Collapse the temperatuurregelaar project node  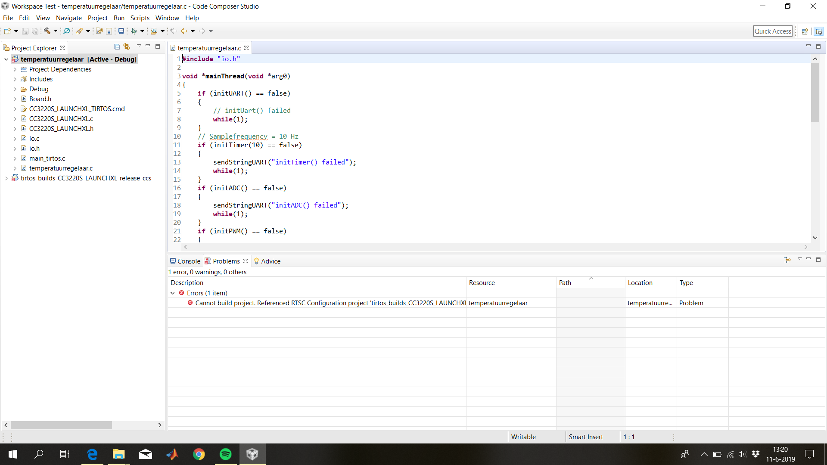(6, 59)
